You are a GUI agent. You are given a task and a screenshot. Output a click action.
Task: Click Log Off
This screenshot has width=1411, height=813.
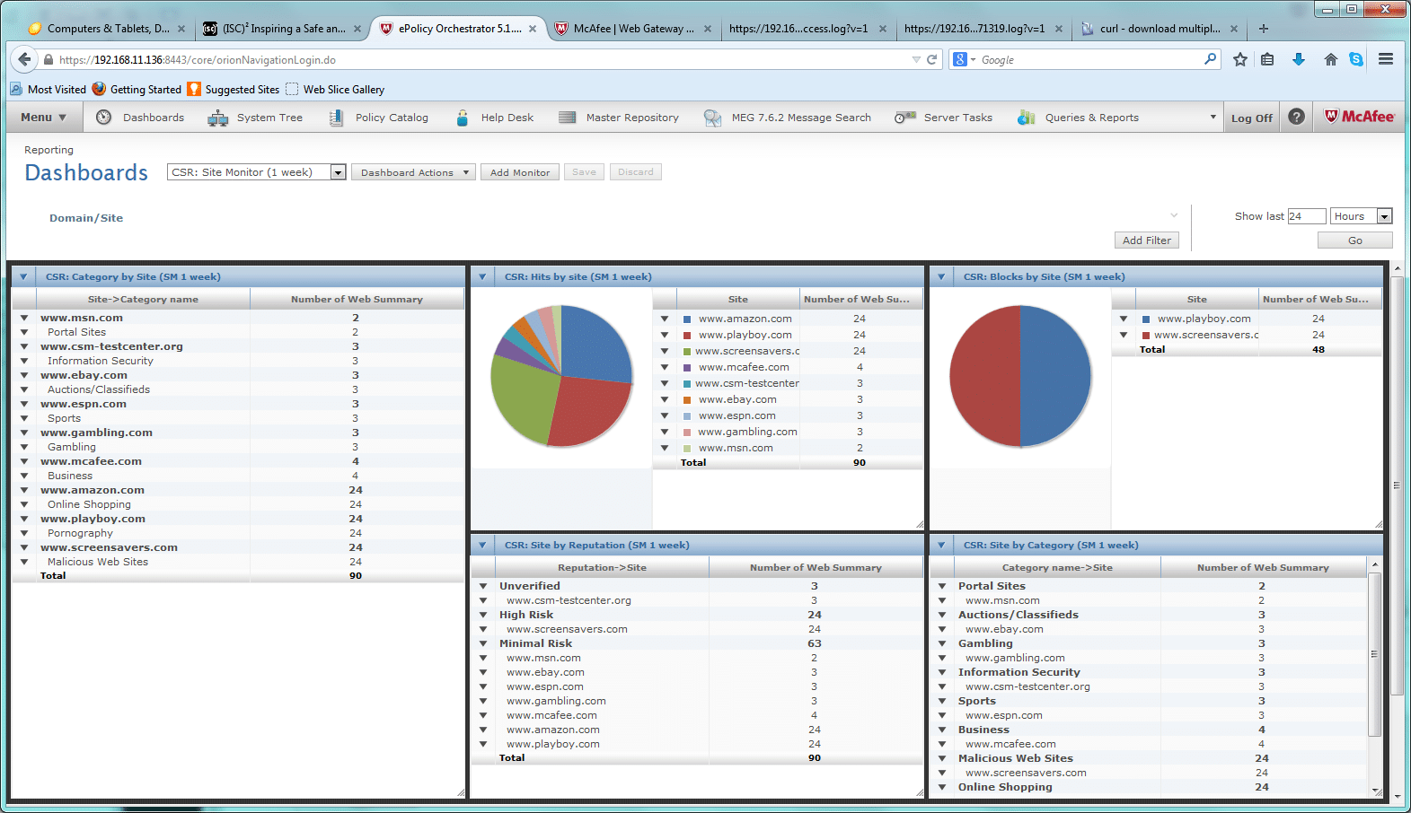click(1251, 118)
